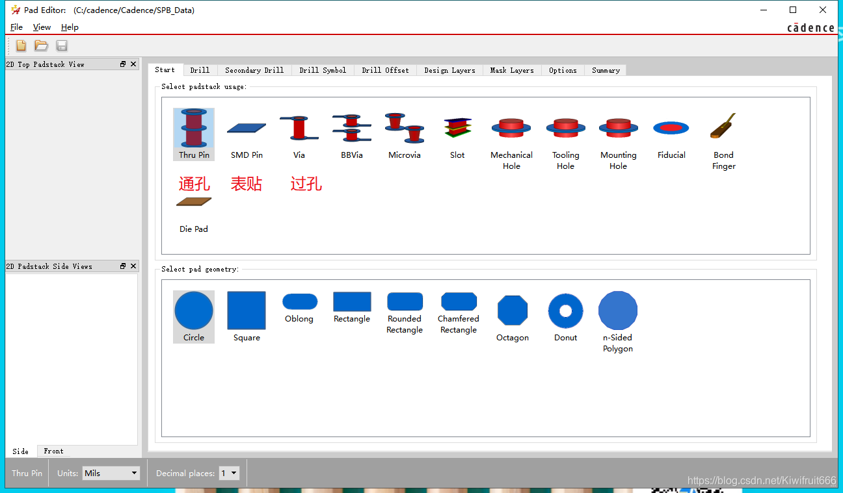The width and height of the screenshot is (843, 493).
Task: Expand the Decimal places dropdown
Action: (x=229, y=474)
